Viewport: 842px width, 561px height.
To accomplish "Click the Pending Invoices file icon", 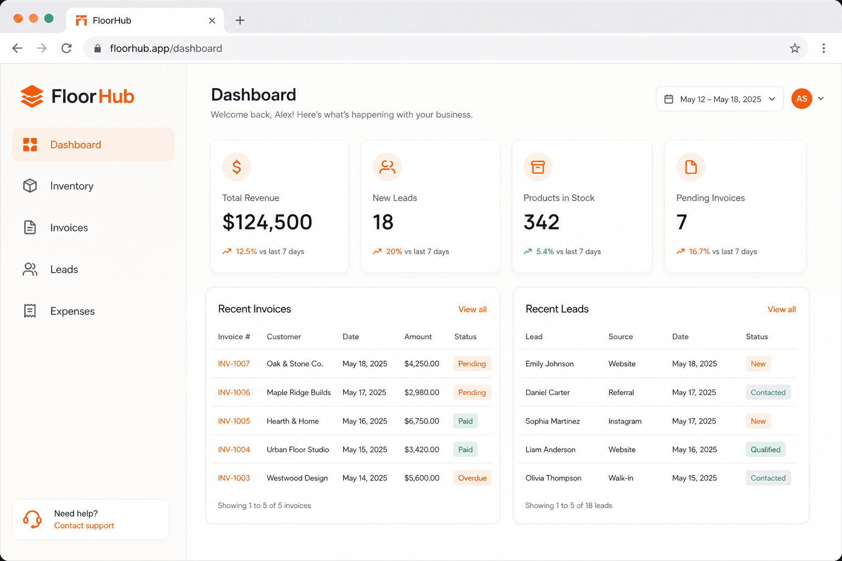I will 691,167.
